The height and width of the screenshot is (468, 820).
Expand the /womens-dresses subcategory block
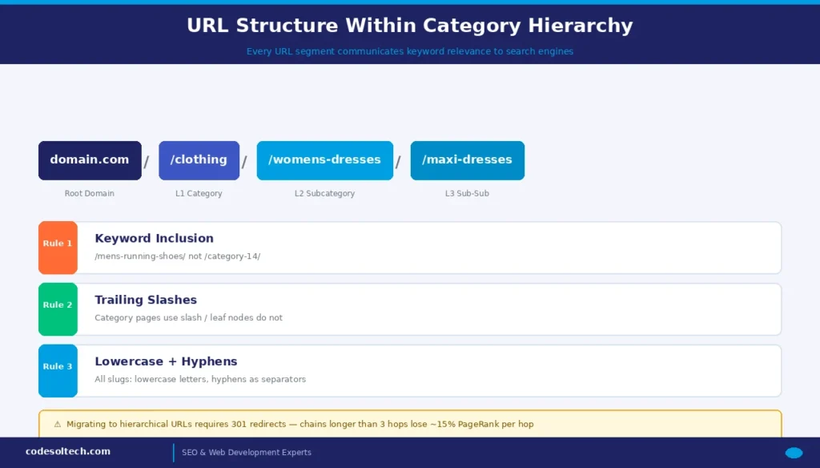[x=324, y=160]
